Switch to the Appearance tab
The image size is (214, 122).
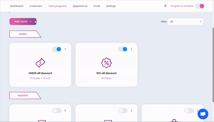(x=80, y=6)
